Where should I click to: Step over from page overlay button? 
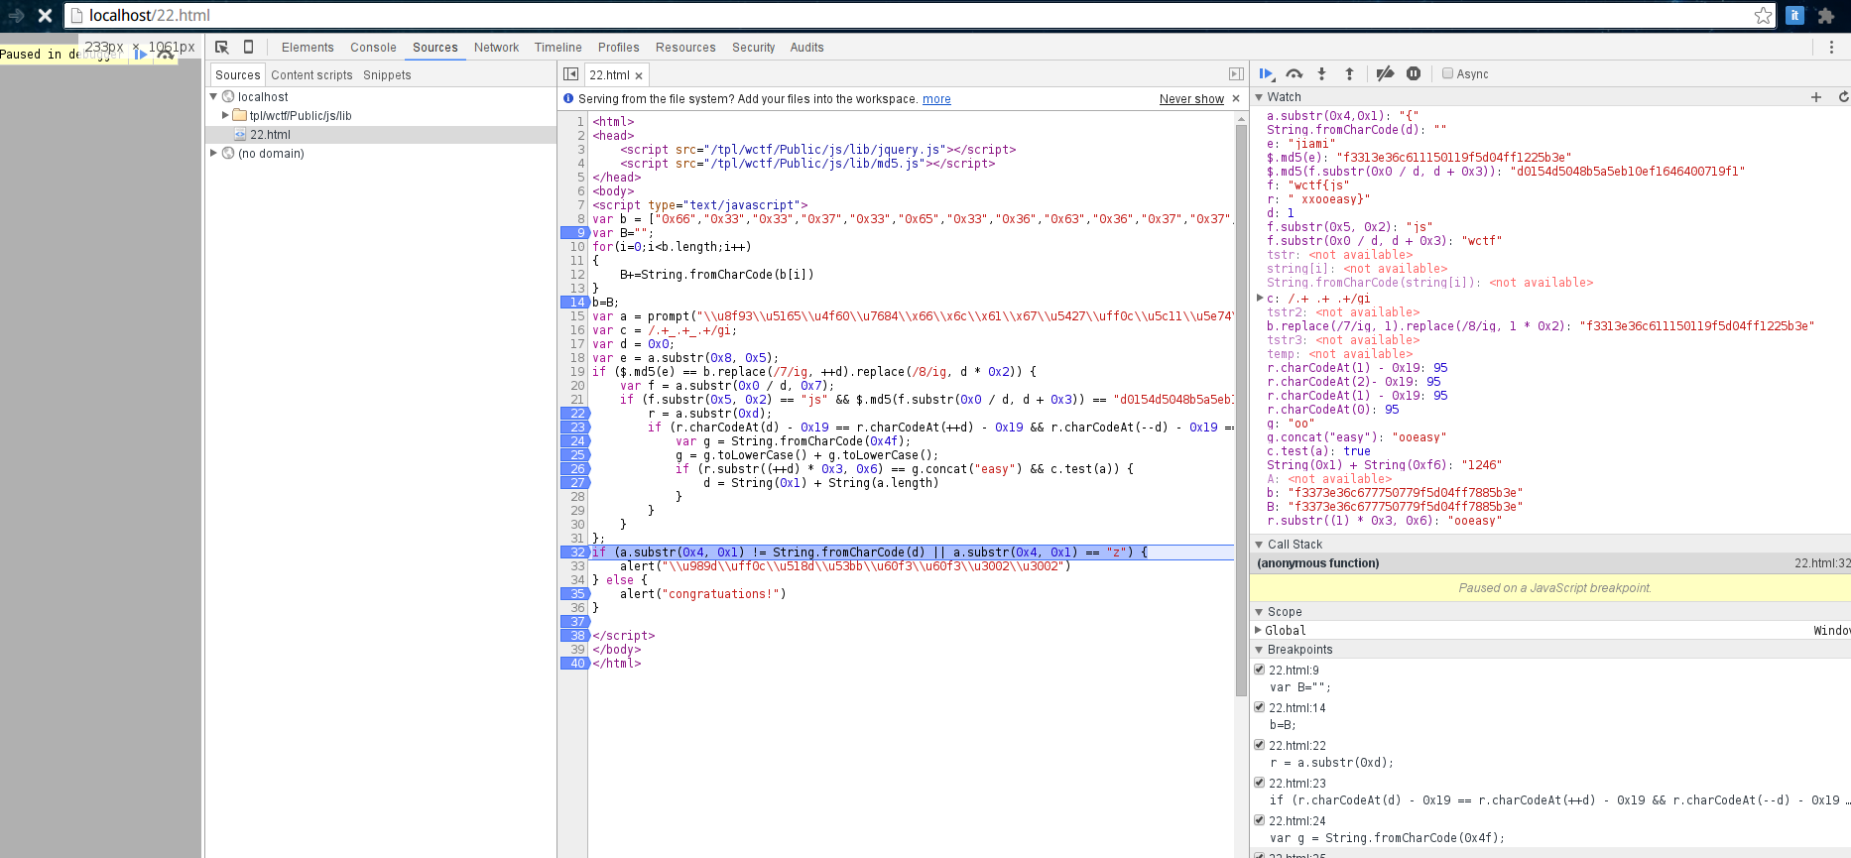coord(166,55)
